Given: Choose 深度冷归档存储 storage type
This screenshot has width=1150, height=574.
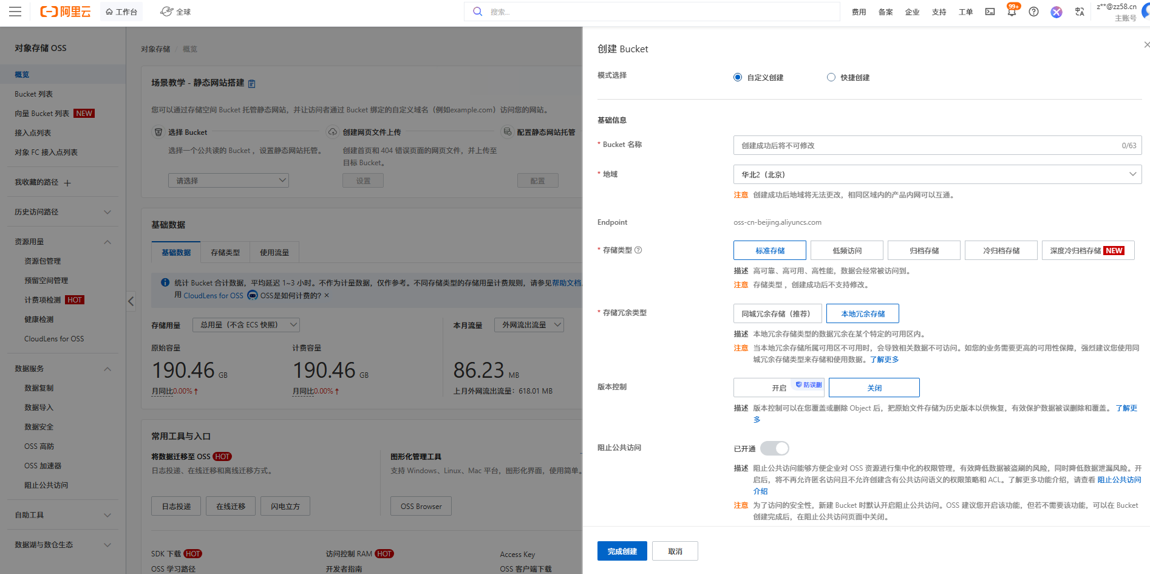Looking at the screenshot, I should [1087, 250].
